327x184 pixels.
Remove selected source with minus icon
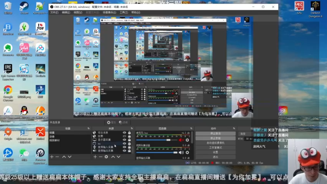pos(101,157)
